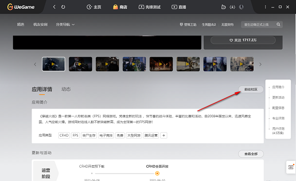296x181 pixels.
Task: Open the 生死狙击2 link
Action: (x=209, y=25)
